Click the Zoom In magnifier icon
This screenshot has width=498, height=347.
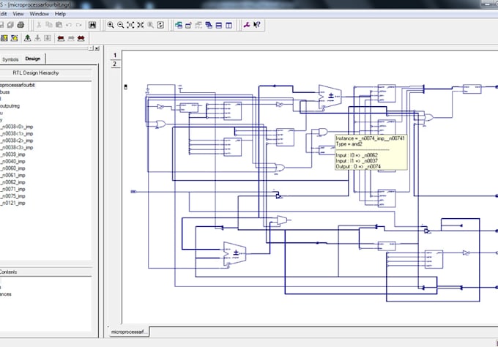coord(111,25)
